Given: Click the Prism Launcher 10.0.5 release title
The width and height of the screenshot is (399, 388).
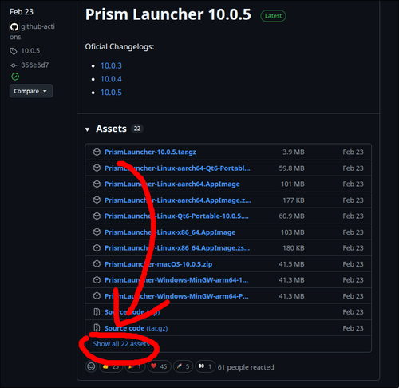Looking at the screenshot, I should click(x=168, y=14).
